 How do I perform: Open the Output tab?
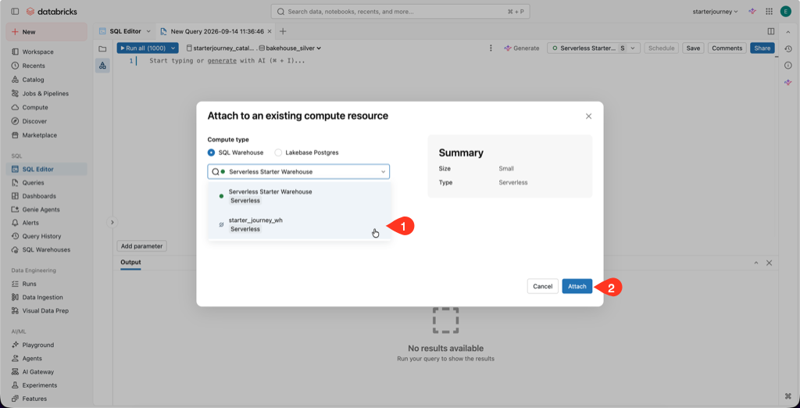(130, 263)
